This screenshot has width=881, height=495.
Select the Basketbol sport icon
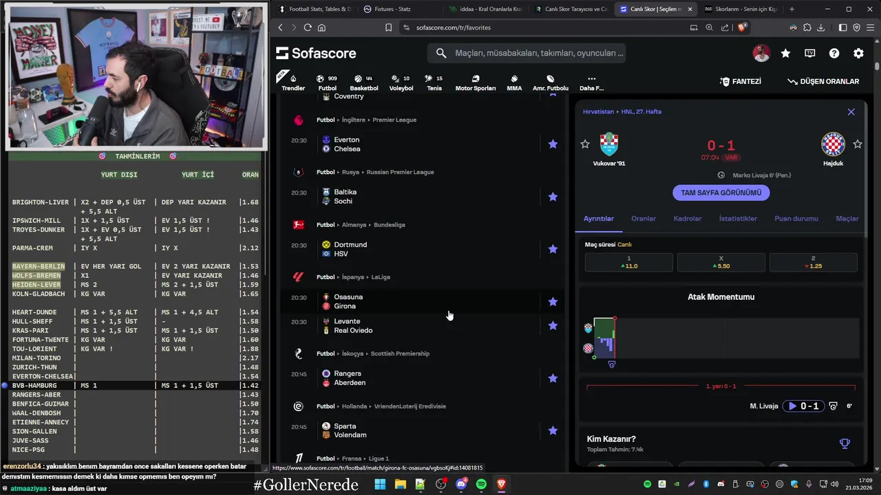(x=363, y=82)
